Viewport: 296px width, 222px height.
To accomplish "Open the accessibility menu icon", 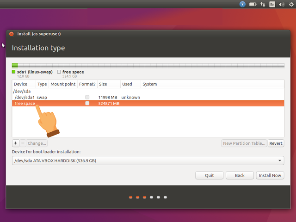I will (242, 4).
